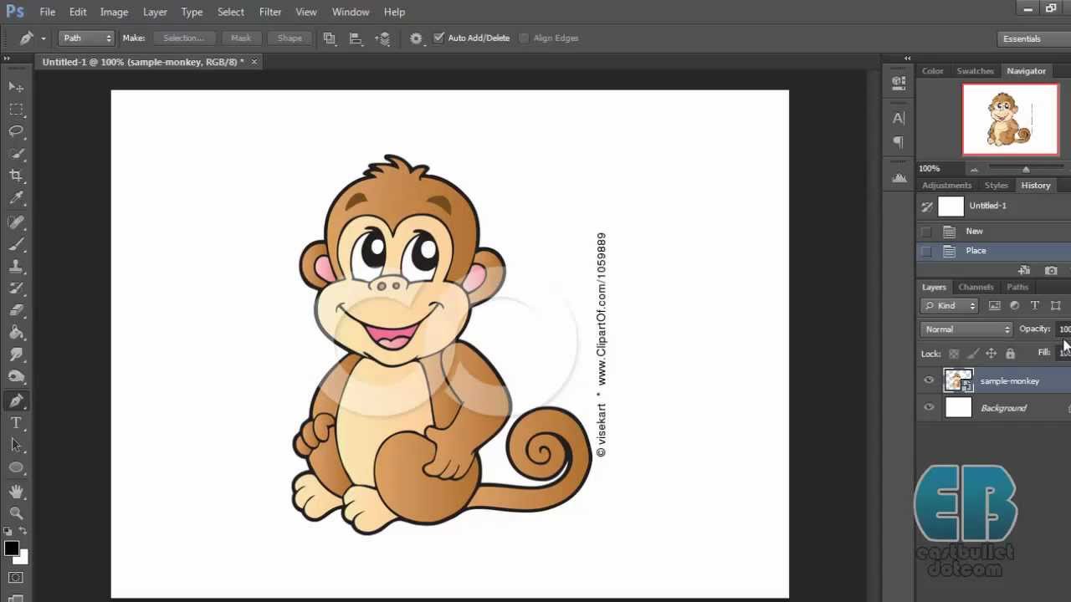Select the Clone Stamp tool
Image resolution: width=1071 pixels, height=602 pixels.
16,267
